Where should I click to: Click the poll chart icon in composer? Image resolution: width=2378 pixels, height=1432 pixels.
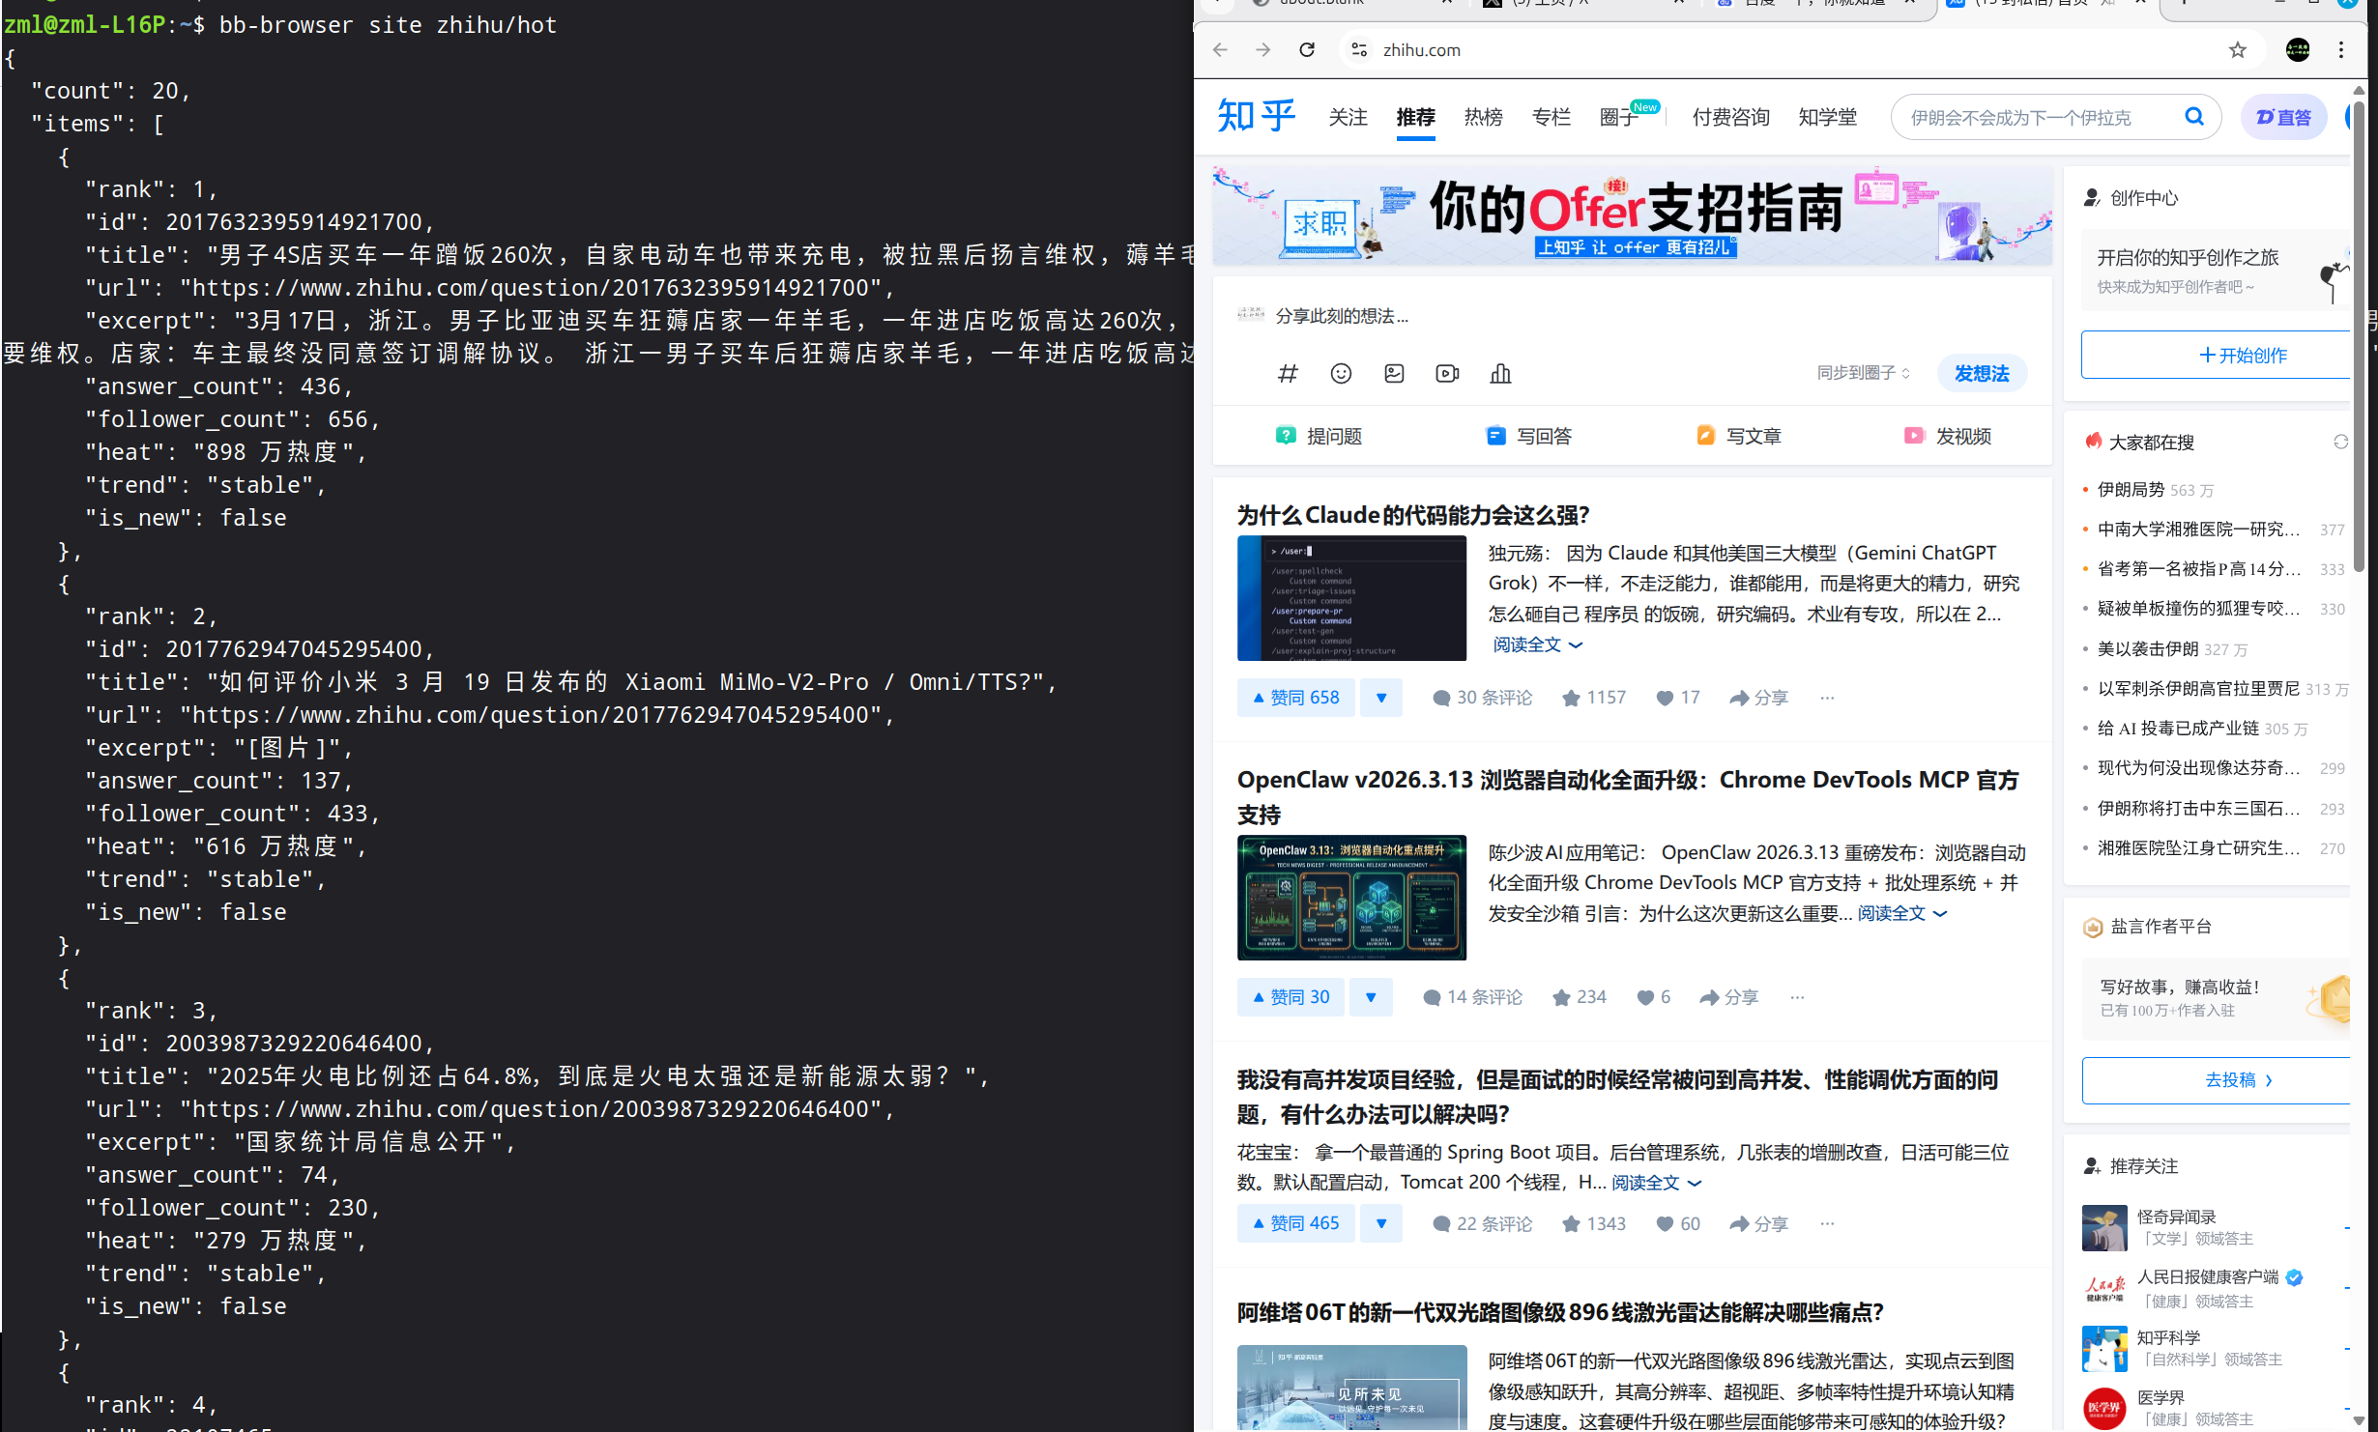[x=1500, y=373]
